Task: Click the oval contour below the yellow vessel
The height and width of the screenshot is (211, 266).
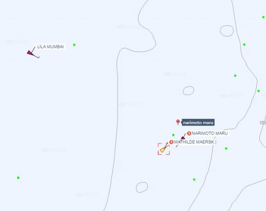Action: [142, 187]
